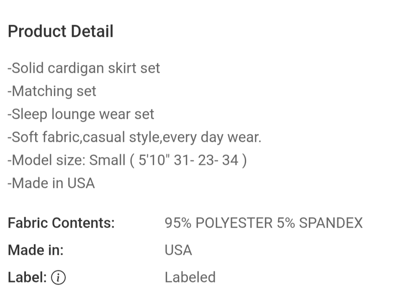Click the Label field name
The width and height of the screenshot is (401, 308).
pos(27,277)
